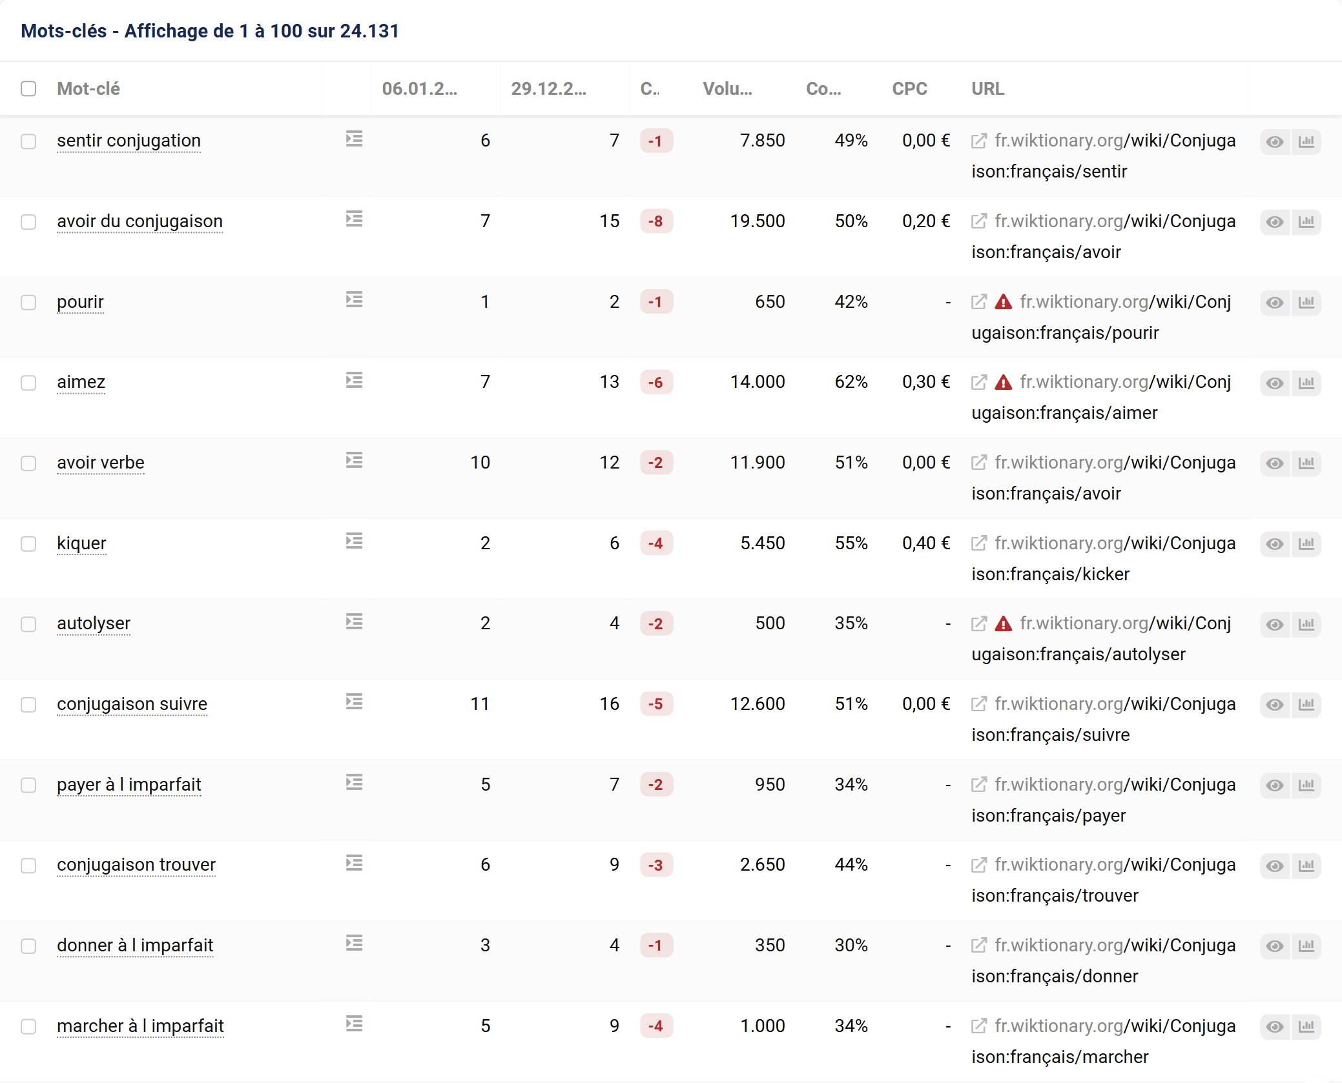1342x1083 pixels.
Task: Toggle the select-all checkbox in the header
Action: click(x=28, y=88)
